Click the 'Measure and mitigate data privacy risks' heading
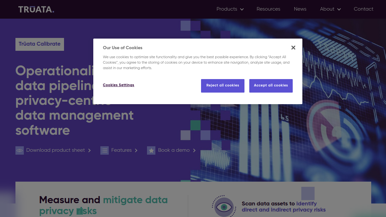 (103, 205)
